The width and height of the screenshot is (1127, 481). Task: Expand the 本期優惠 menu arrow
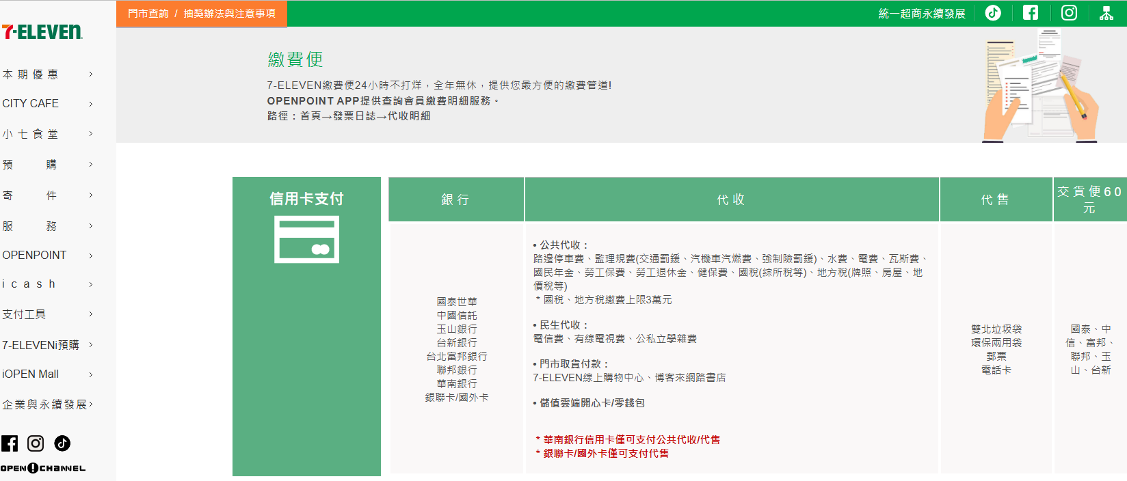(91, 74)
